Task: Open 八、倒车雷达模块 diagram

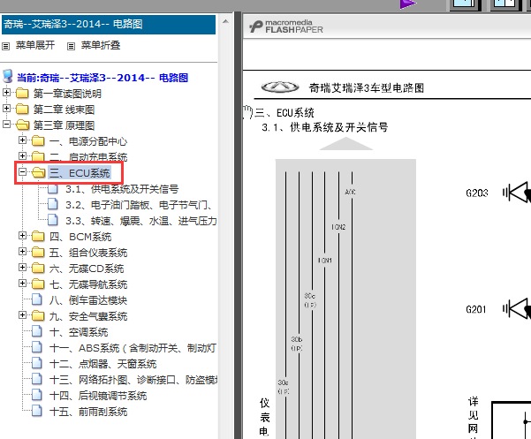Action: 88,300
